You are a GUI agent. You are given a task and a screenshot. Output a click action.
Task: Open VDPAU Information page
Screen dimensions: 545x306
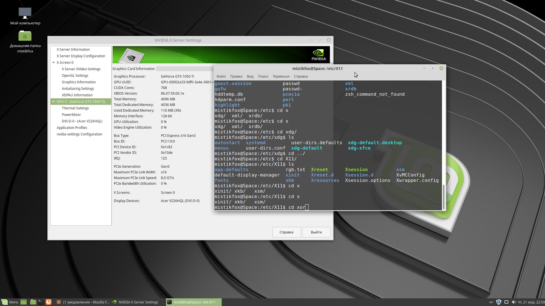click(x=77, y=95)
